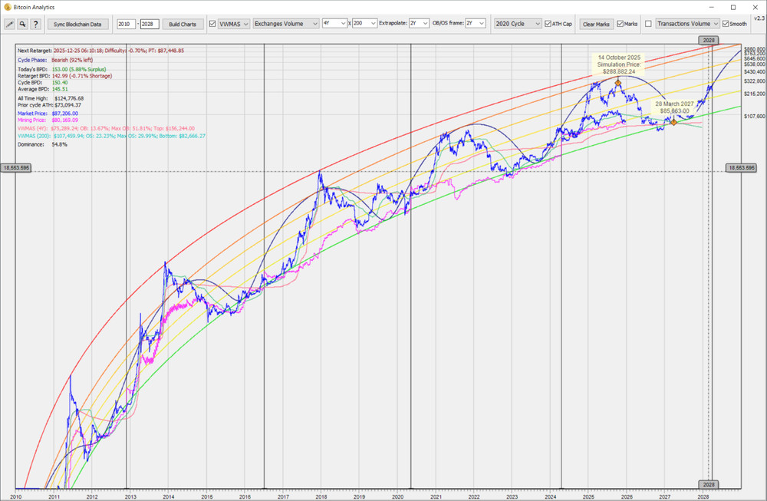This screenshot has height=501, width=767.
Task: Enable the checkbox left of Transactions Volume
Action: pos(649,24)
